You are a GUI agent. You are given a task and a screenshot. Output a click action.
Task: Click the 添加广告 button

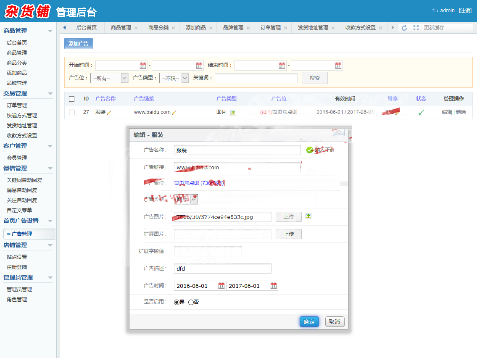pos(79,44)
